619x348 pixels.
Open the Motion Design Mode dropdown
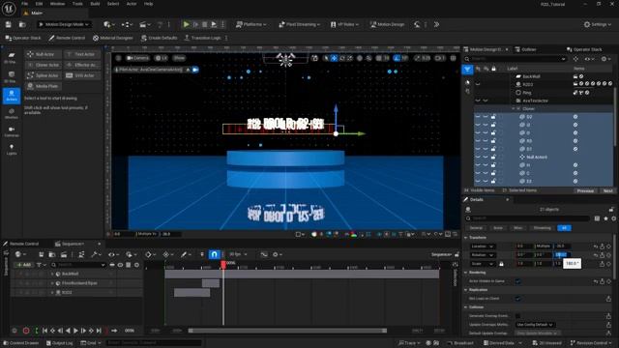tap(64, 24)
